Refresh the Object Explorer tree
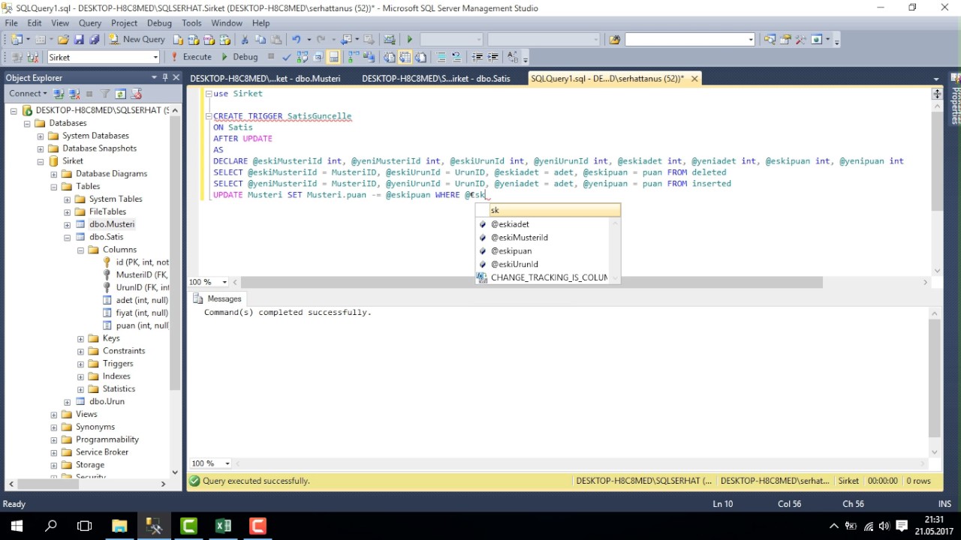This screenshot has width=961, height=540. (x=120, y=94)
